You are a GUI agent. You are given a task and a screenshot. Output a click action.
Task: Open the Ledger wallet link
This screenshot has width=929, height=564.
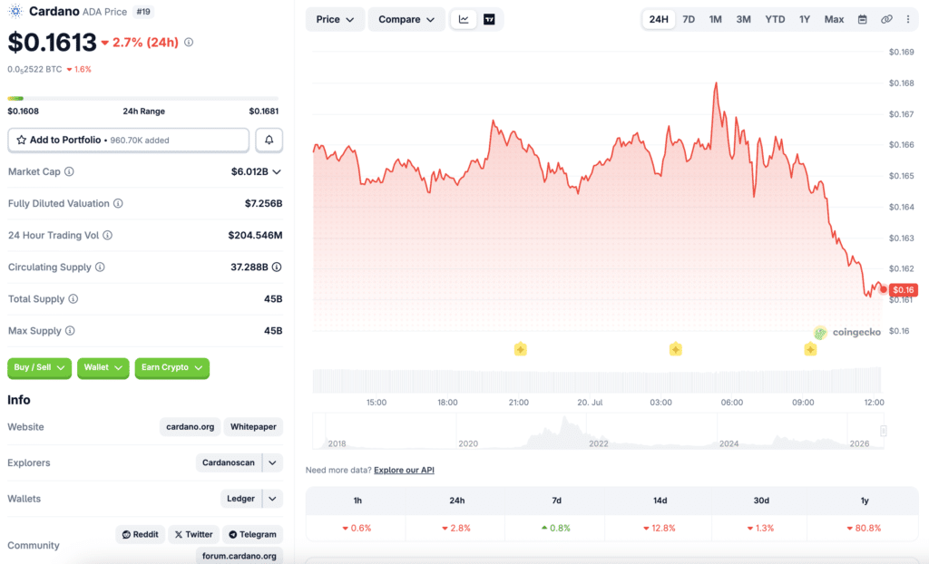click(x=240, y=499)
